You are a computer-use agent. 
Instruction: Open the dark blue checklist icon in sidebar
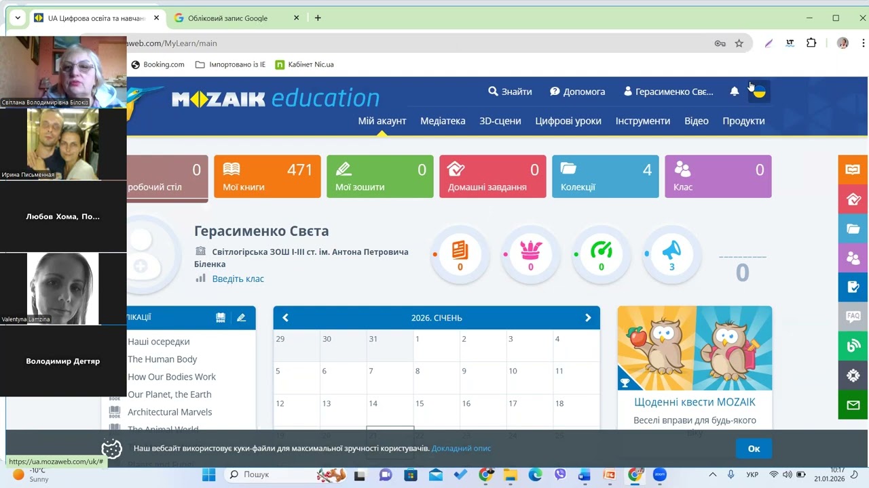pyautogui.click(x=853, y=287)
